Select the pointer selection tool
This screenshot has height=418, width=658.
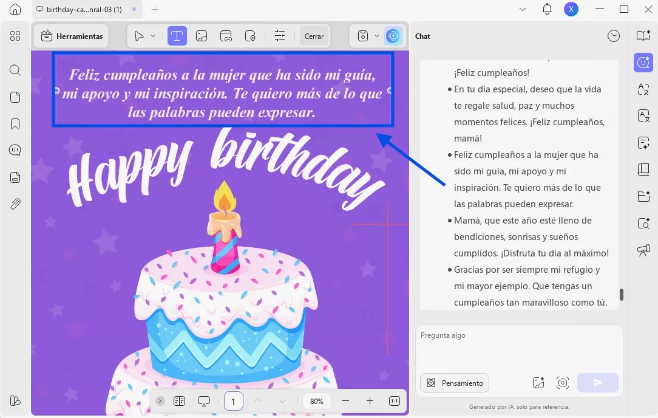coord(139,36)
